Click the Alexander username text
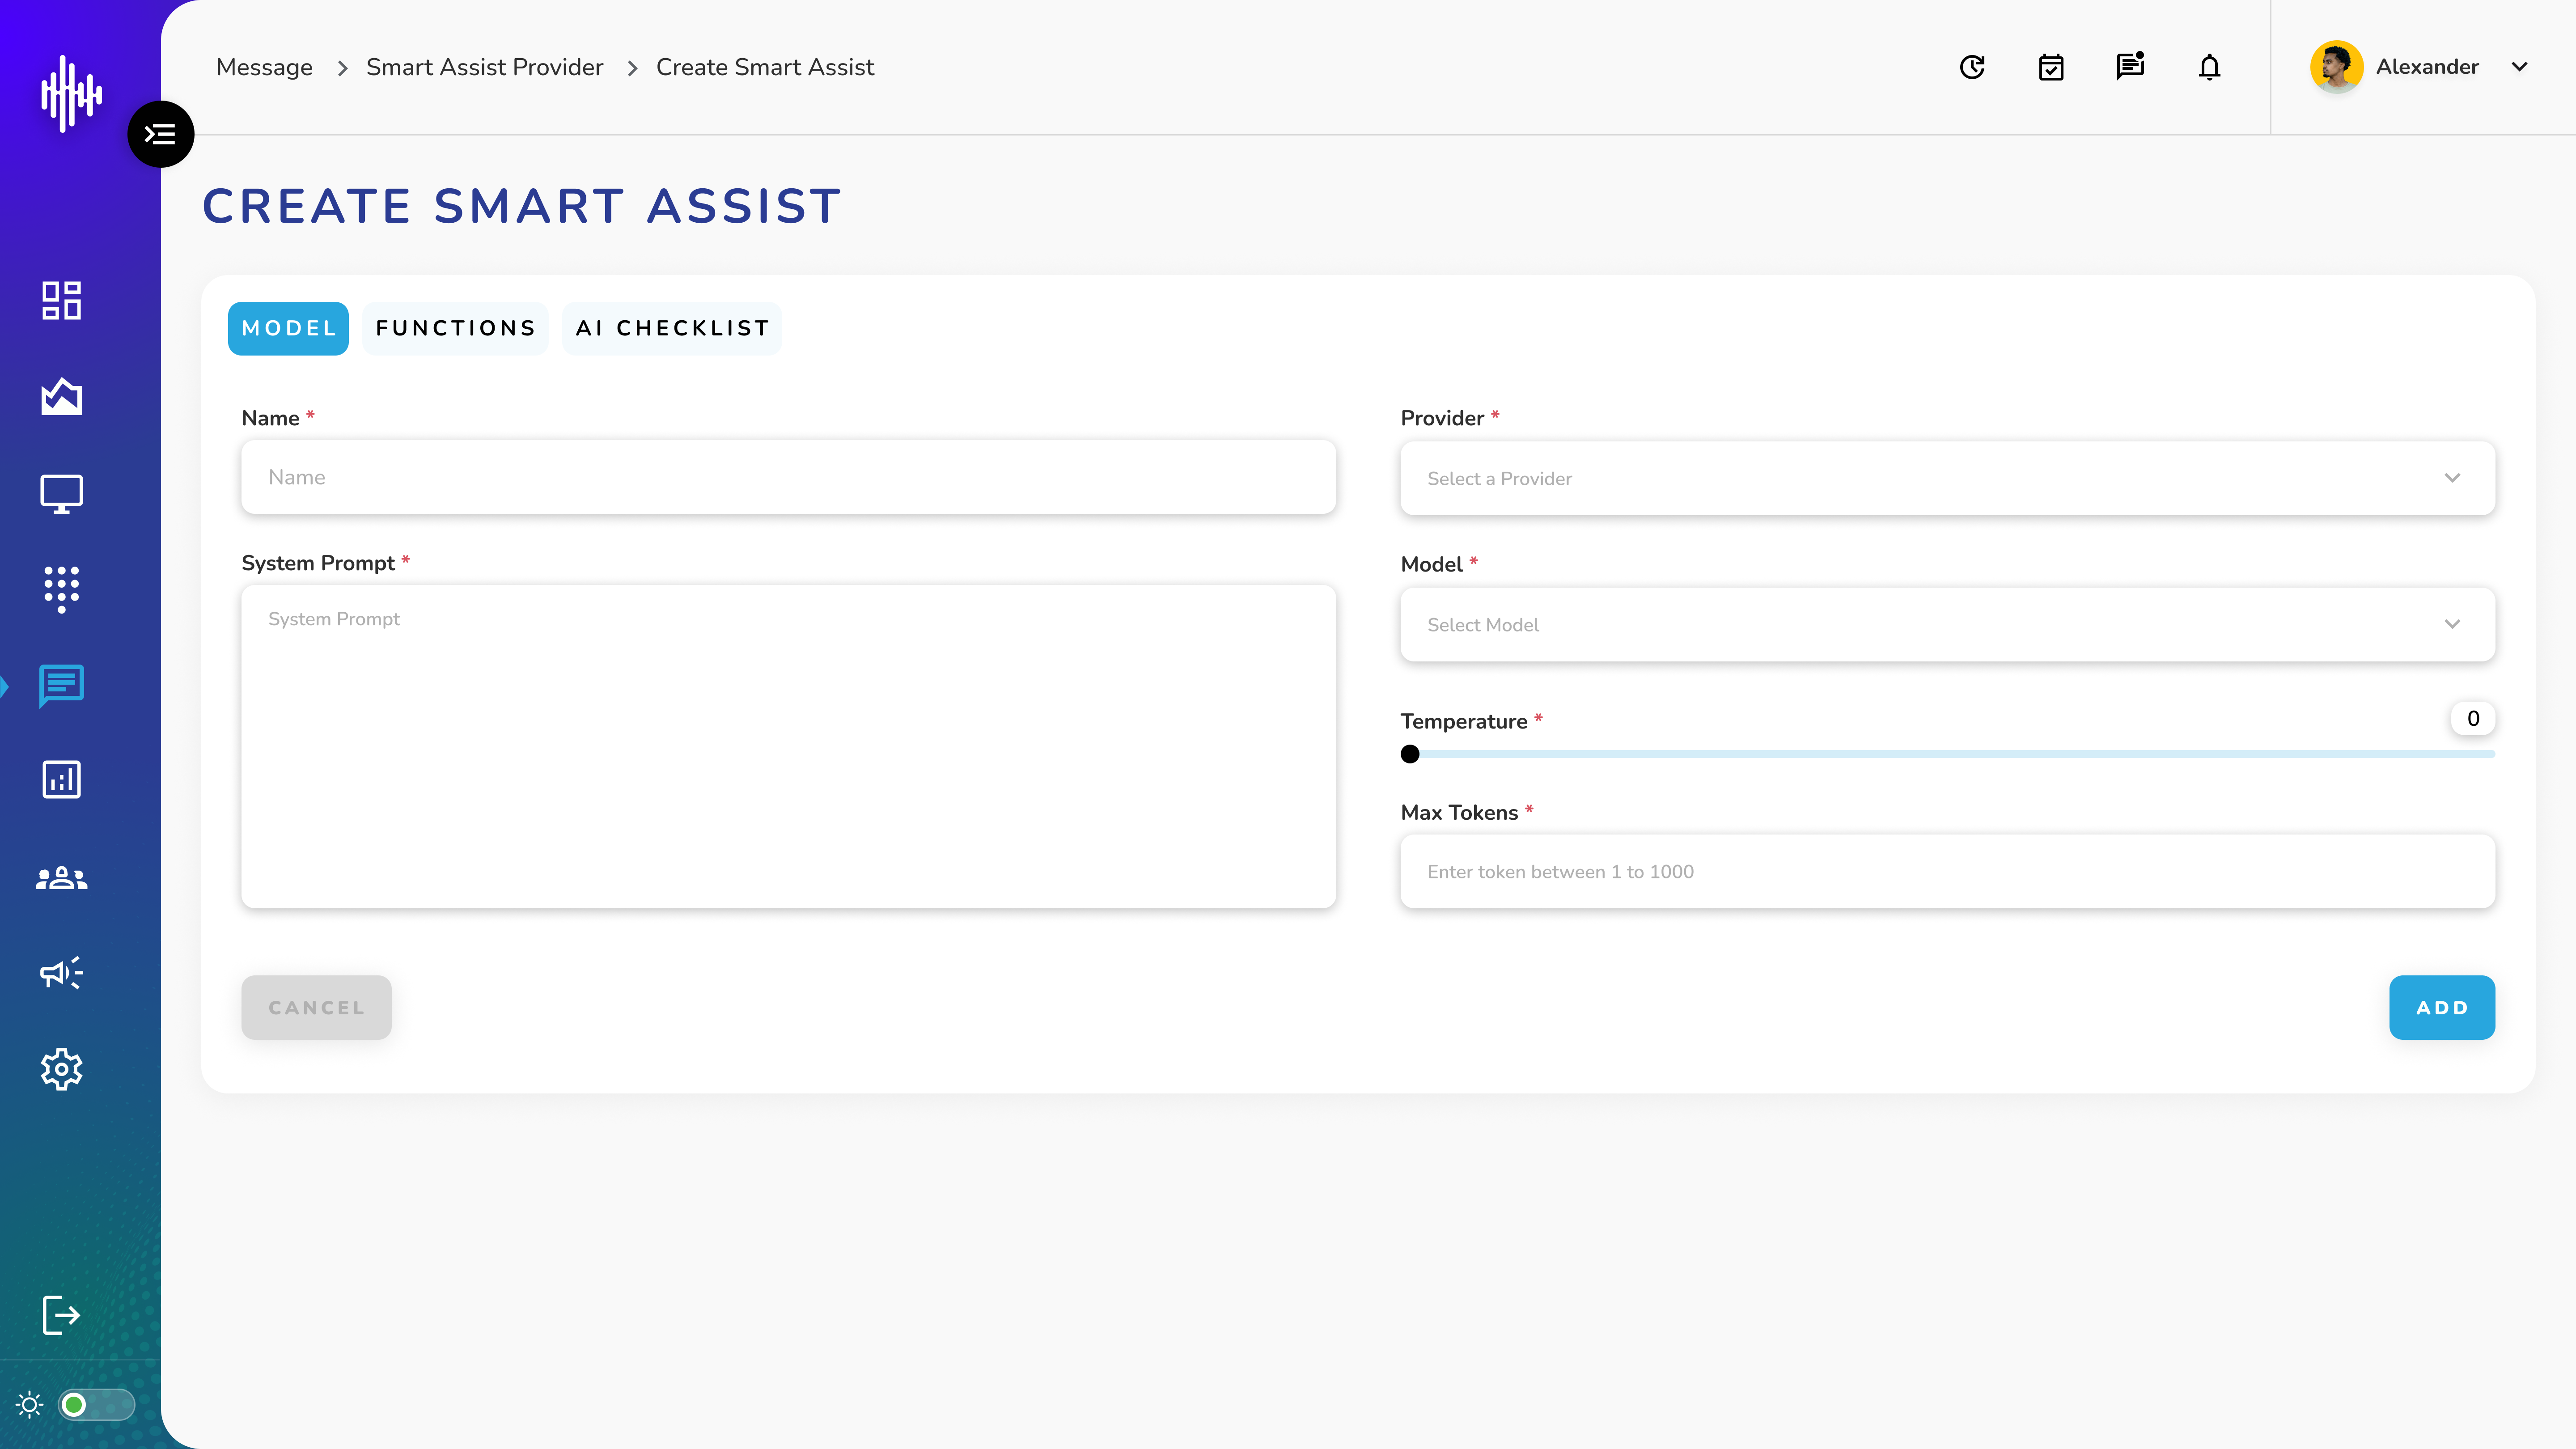 [2427, 67]
